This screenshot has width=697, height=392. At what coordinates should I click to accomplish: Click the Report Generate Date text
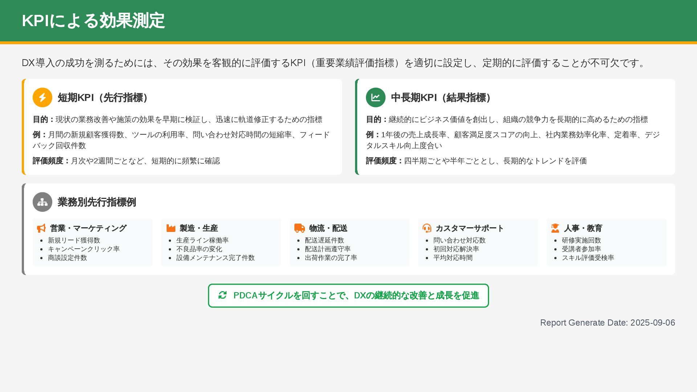point(608,323)
